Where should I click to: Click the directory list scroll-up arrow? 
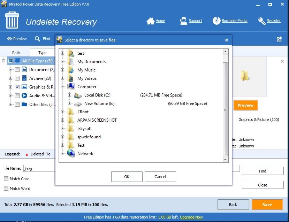225,52
